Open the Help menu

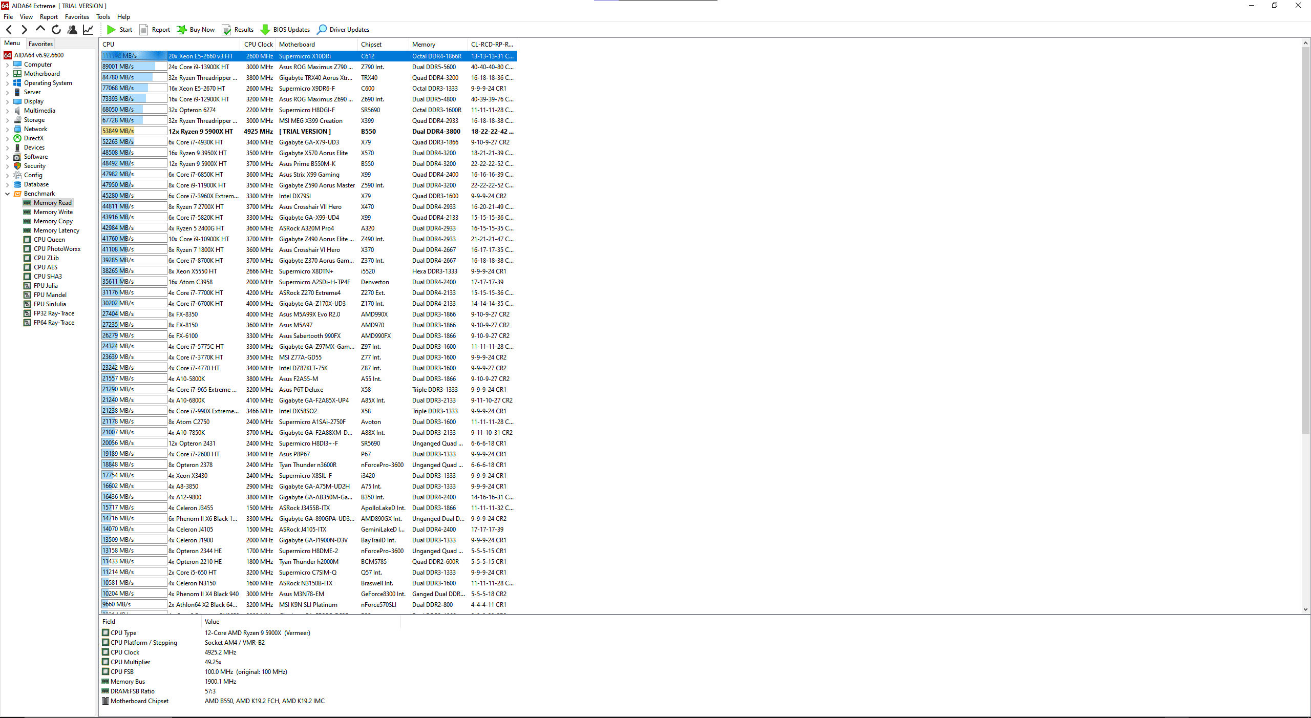pos(123,17)
